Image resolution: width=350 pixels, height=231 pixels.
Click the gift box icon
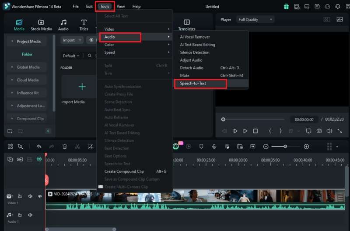pos(286,7)
